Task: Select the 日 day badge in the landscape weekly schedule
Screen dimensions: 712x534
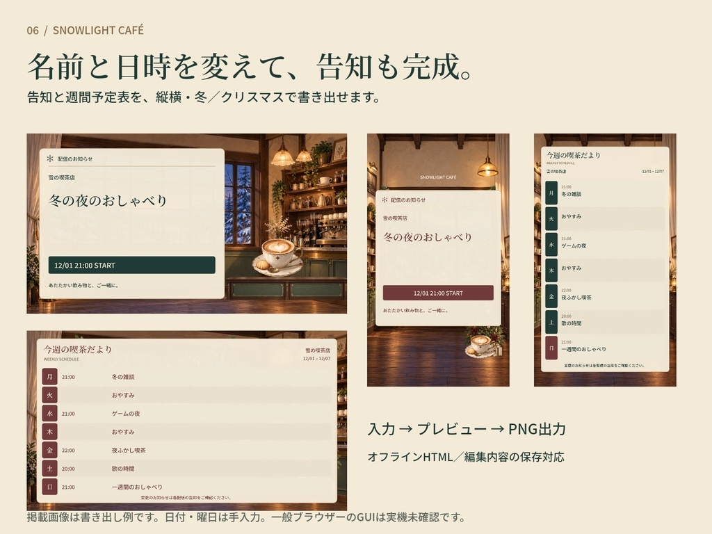Action: point(49,487)
